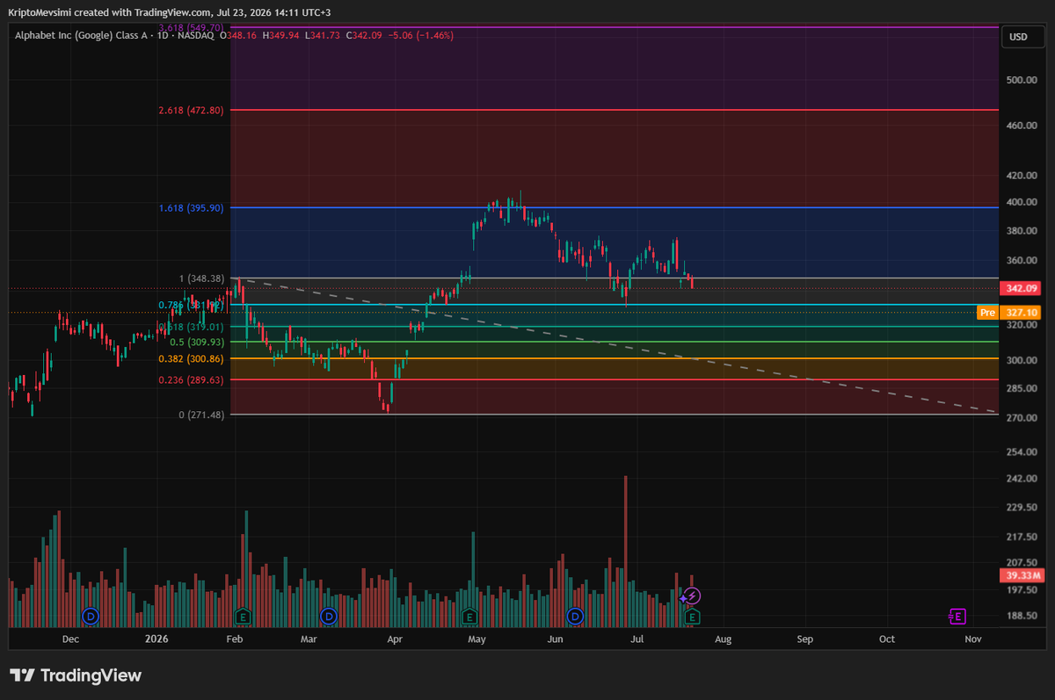Click the orange Pre pre-market label
Screen dimensions: 1055x700
[x=987, y=312]
